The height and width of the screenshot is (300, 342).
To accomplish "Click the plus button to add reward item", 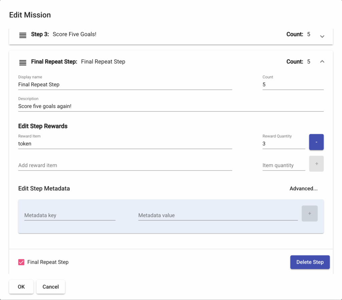I will pyautogui.click(x=316, y=164).
